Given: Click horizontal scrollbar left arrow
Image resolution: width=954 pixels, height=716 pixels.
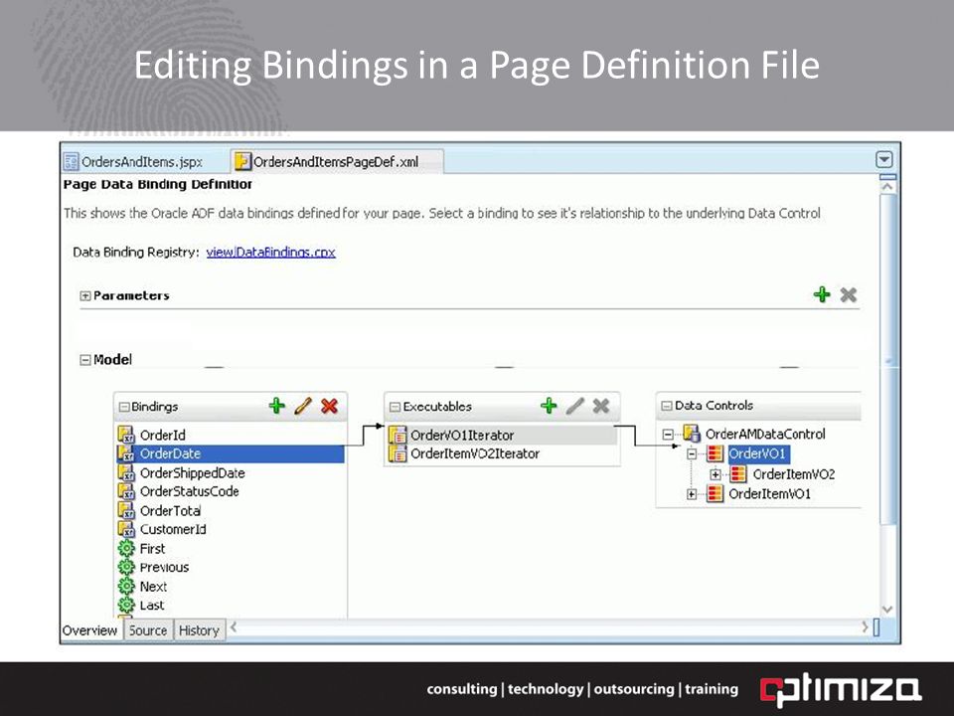Looking at the screenshot, I should coord(233,626).
